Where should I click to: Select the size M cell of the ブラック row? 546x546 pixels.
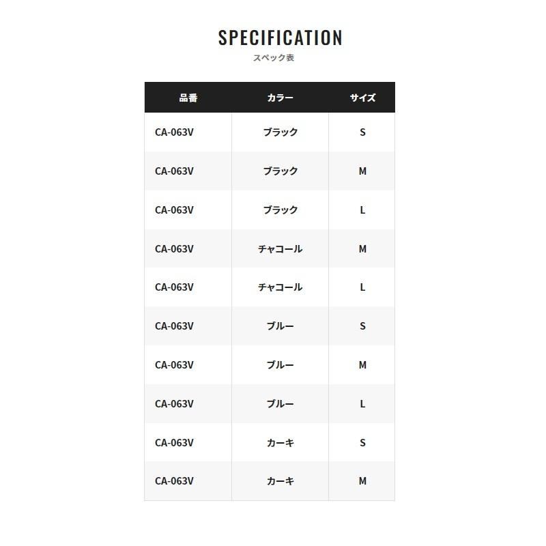[362, 171]
